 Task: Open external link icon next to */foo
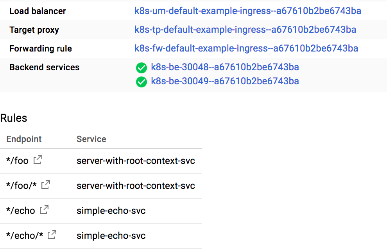tap(38, 160)
